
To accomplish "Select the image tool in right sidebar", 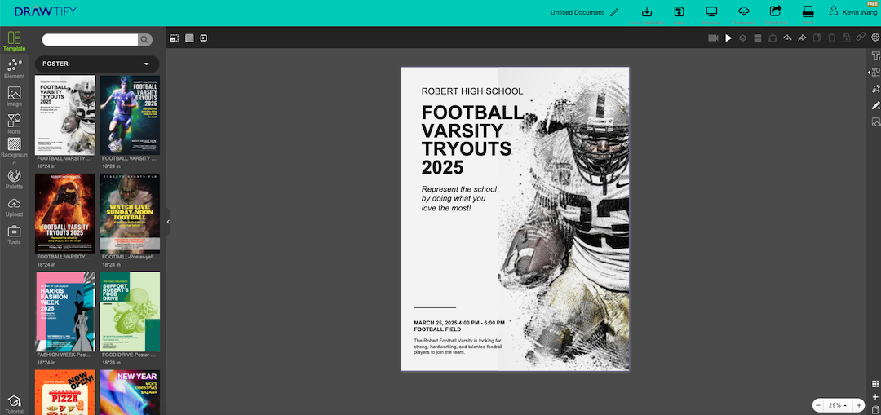I will click(875, 121).
